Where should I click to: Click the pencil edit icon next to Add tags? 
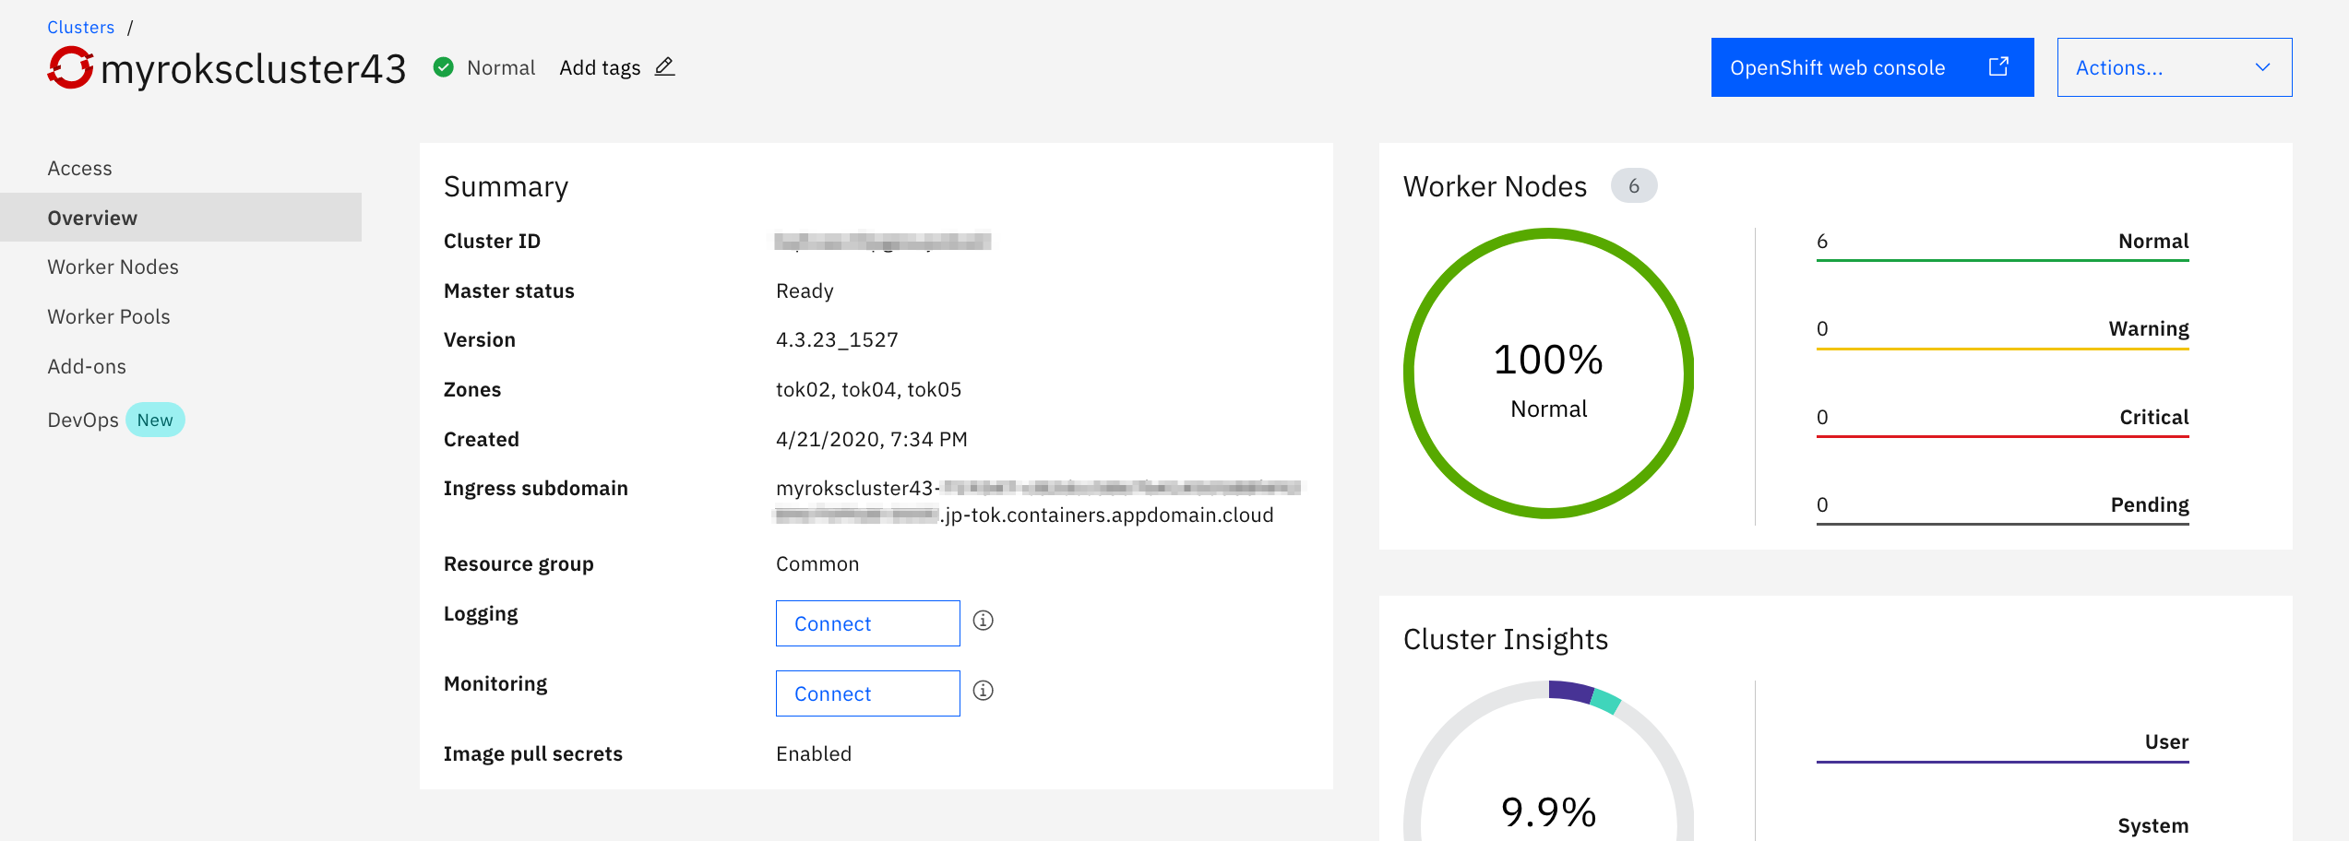click(x=664, y=67)
